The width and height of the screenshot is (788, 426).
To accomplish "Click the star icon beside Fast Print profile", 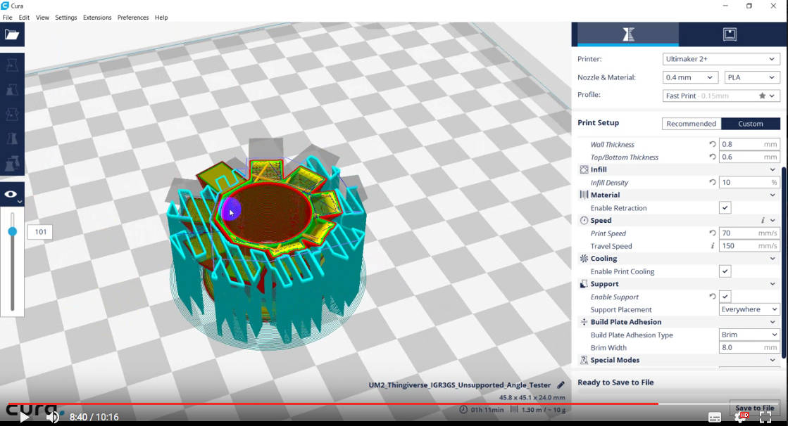I will [762, 96].
